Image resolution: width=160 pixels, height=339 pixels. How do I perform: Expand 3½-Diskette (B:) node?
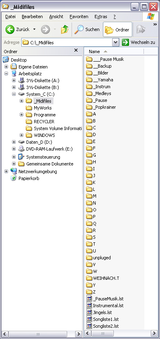(x=14, y=87)
